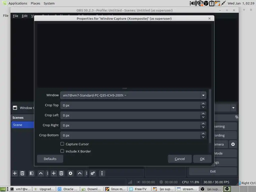This screenshot has width=256, height=192.
Task: Add a new scene with plus icon
Action: [x=15, y=173]
